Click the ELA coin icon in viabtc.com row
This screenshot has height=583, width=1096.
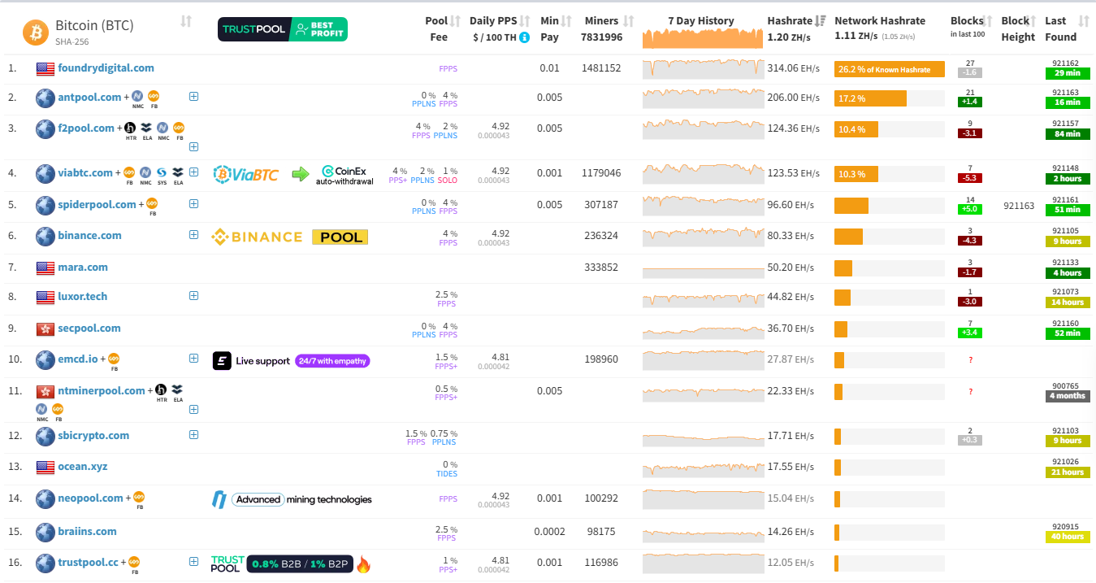click(178, 172)
